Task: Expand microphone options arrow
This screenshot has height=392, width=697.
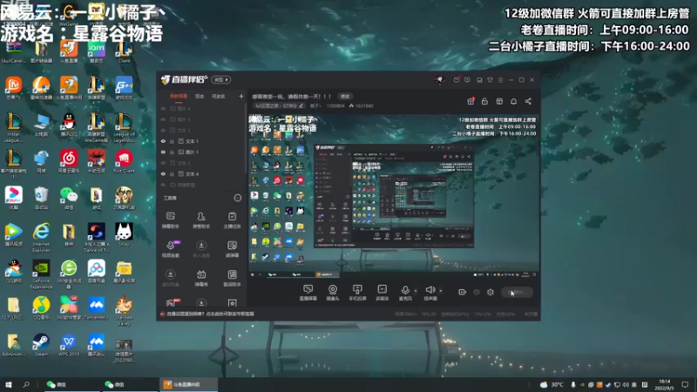Action: coord(416,291)
